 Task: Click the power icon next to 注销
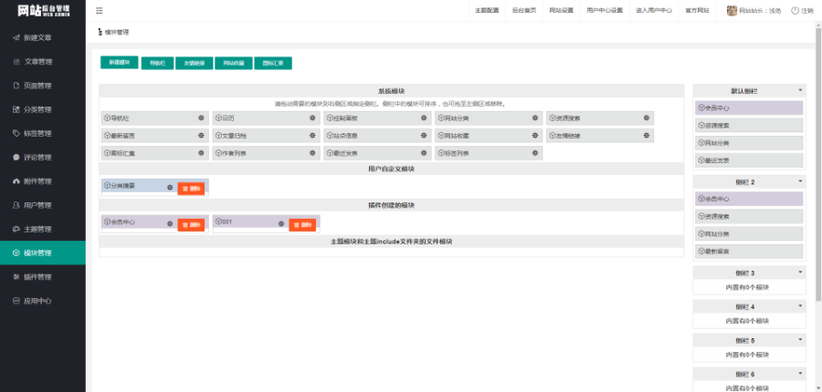[795, 11]
